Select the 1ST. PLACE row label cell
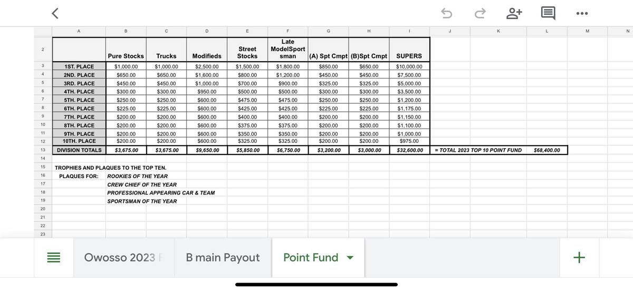This screenshot has height=292, width=633. pos(79,67)
